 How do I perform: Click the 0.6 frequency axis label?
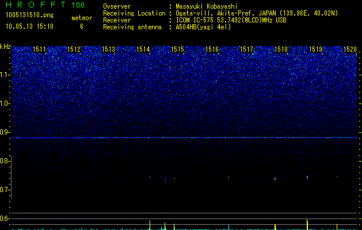(x=5, y=218)
